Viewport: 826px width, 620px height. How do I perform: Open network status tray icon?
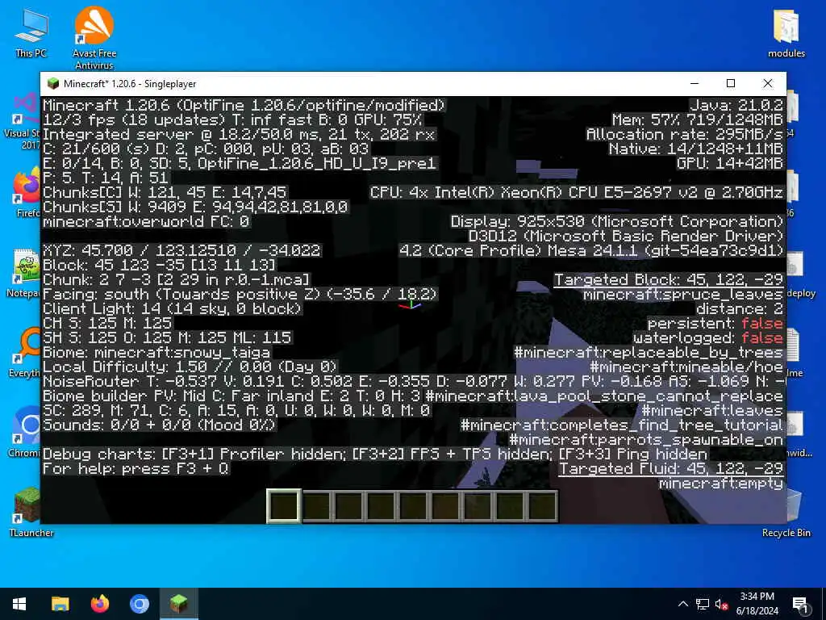pyautogui.click(x=703, y=604)
